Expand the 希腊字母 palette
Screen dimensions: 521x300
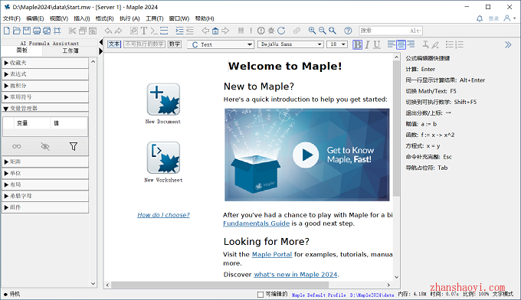[x=45, y=196]
